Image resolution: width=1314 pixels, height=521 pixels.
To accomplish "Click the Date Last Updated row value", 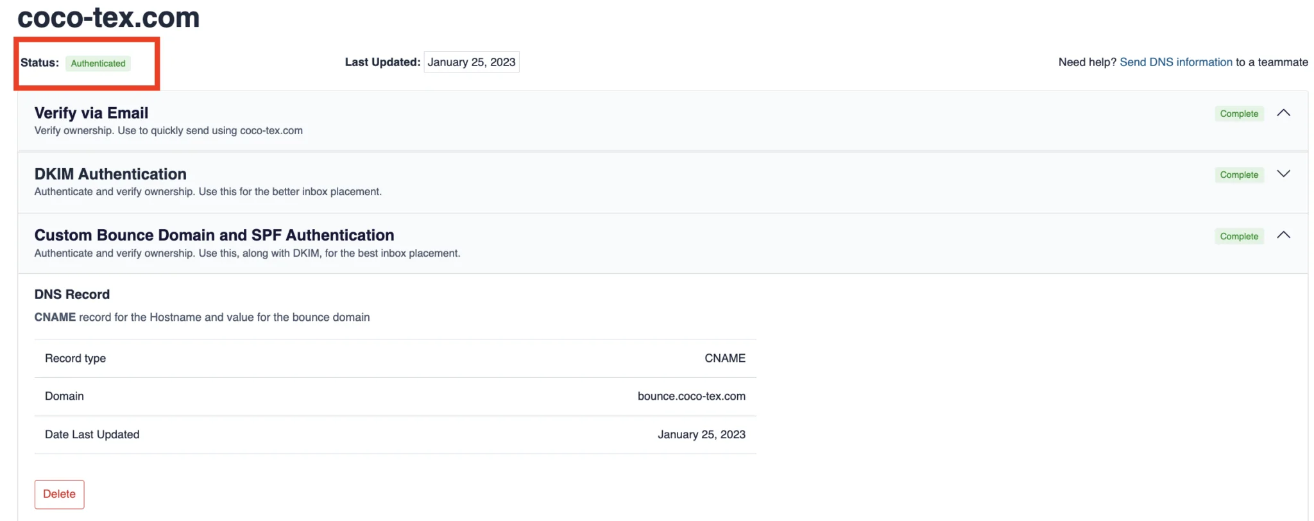I will [x=701, y=434].
